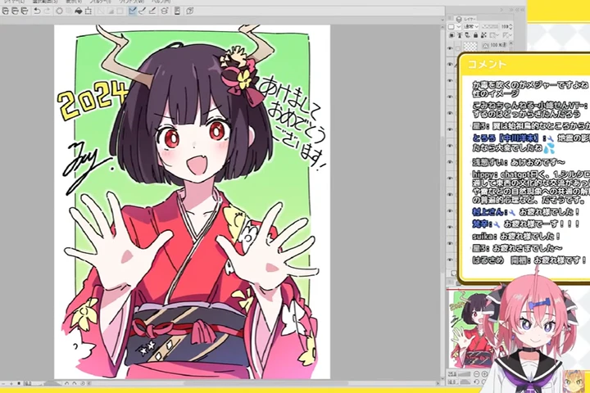The image size is (590, 393).
Task: Click the highlighted Snap to Ruler icon
Action: tap(131, 11)
